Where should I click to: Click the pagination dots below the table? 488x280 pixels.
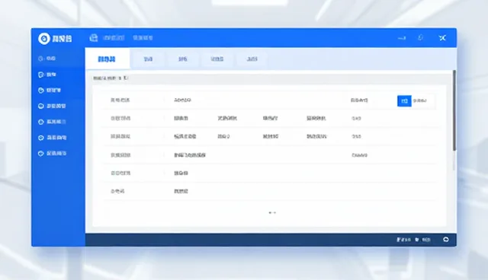coord(272,212)
